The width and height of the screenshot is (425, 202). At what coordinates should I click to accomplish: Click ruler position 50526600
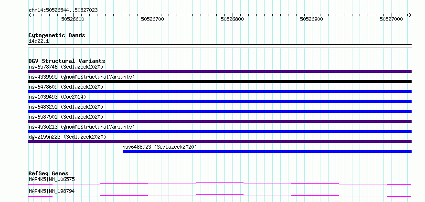73,19
